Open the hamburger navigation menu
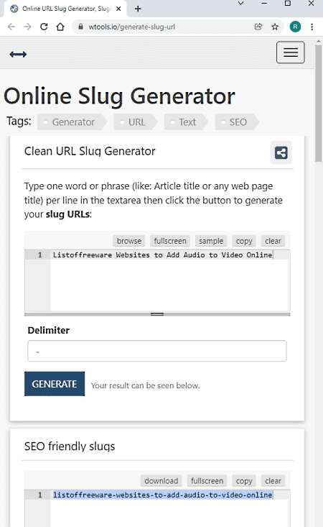 pos(290,52)
